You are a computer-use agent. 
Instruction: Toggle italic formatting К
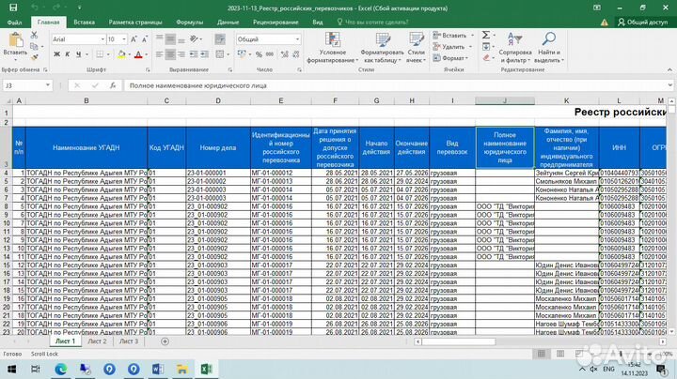(x=66, y=53)
